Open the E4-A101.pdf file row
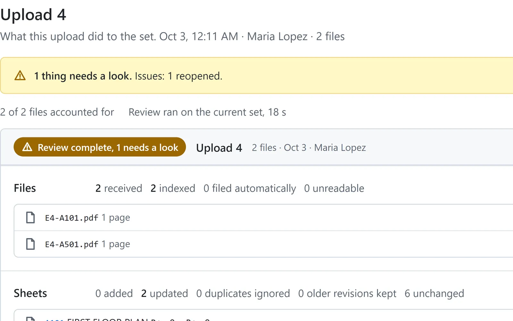The image size is (513, 321). click(264, 217)
